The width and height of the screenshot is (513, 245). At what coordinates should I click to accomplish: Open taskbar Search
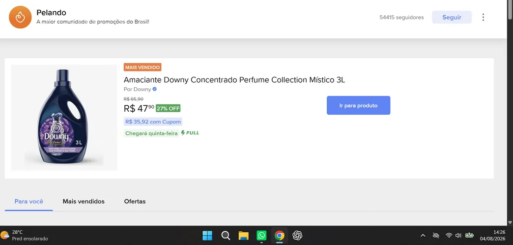click(226, 235)
